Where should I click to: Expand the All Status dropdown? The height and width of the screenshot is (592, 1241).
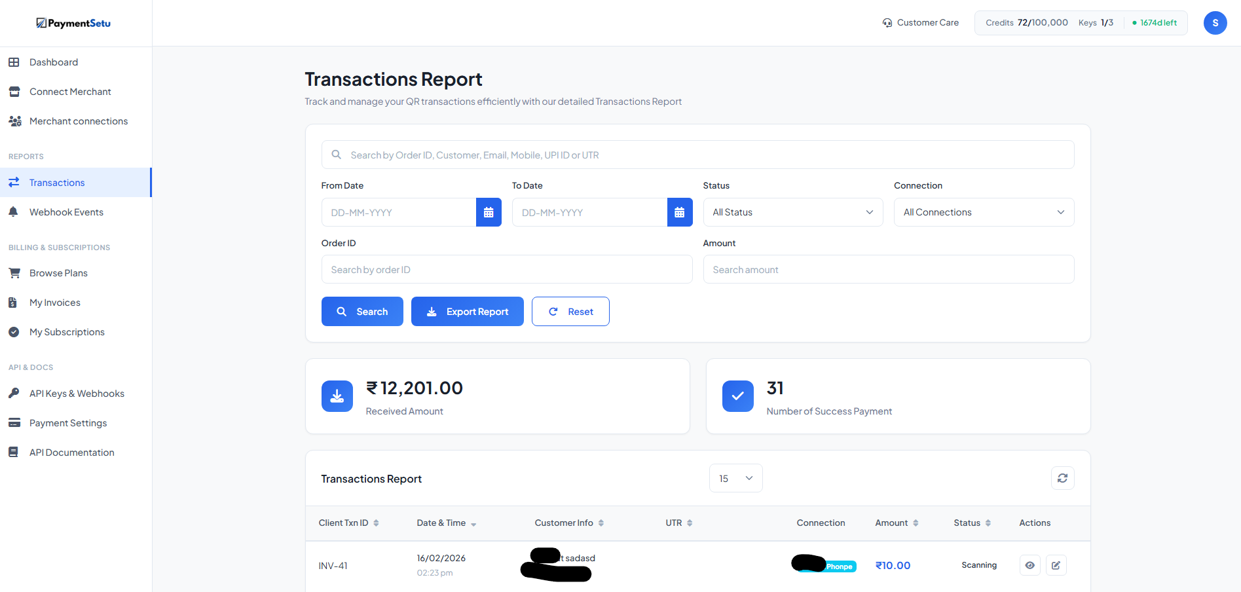click(x=792, y=212)
